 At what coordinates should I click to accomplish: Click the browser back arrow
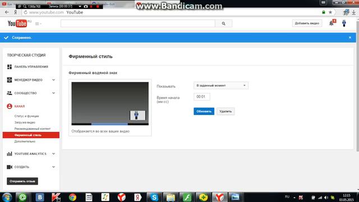pyautogui.click(x=7, y=12)
